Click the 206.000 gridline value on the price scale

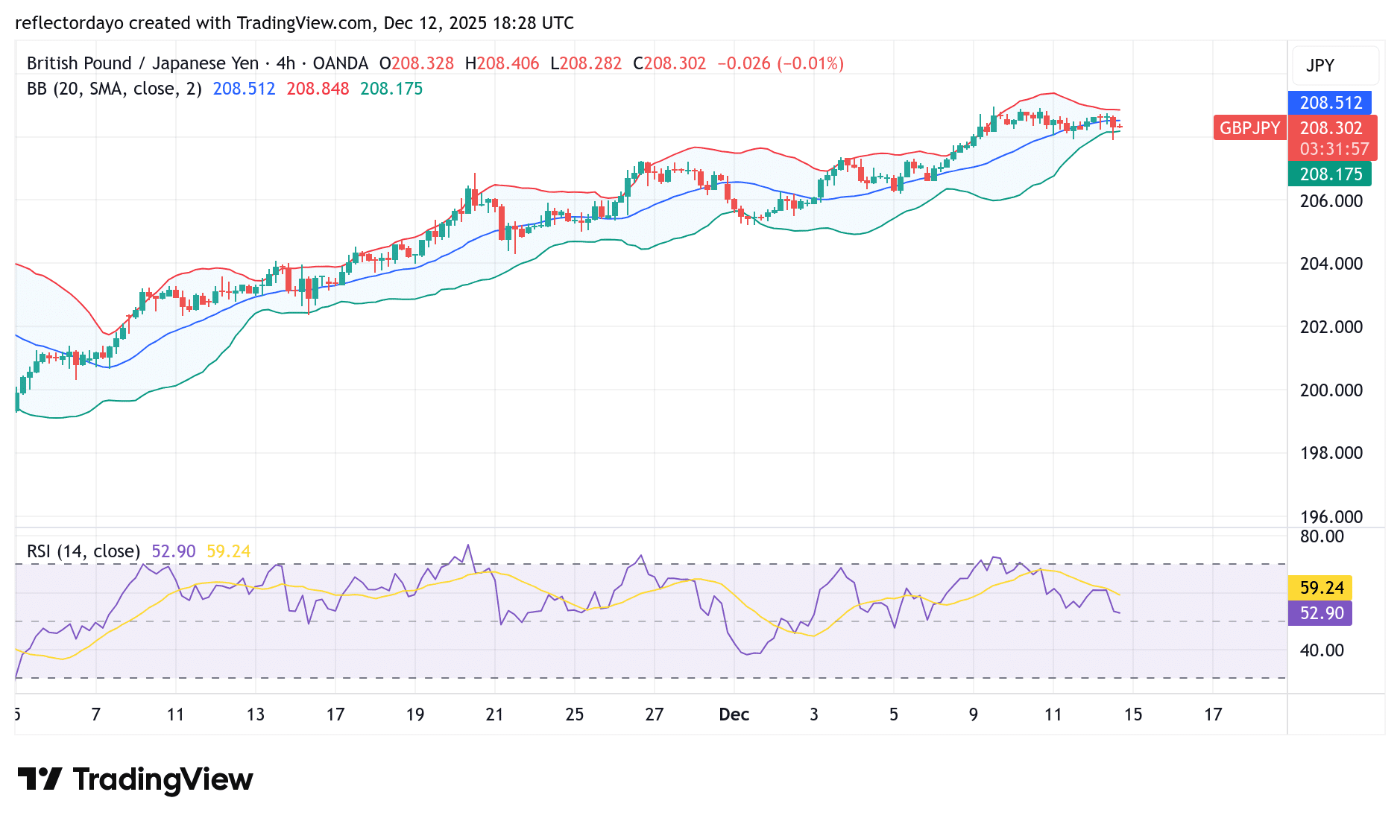click(x=1330, y=200)
